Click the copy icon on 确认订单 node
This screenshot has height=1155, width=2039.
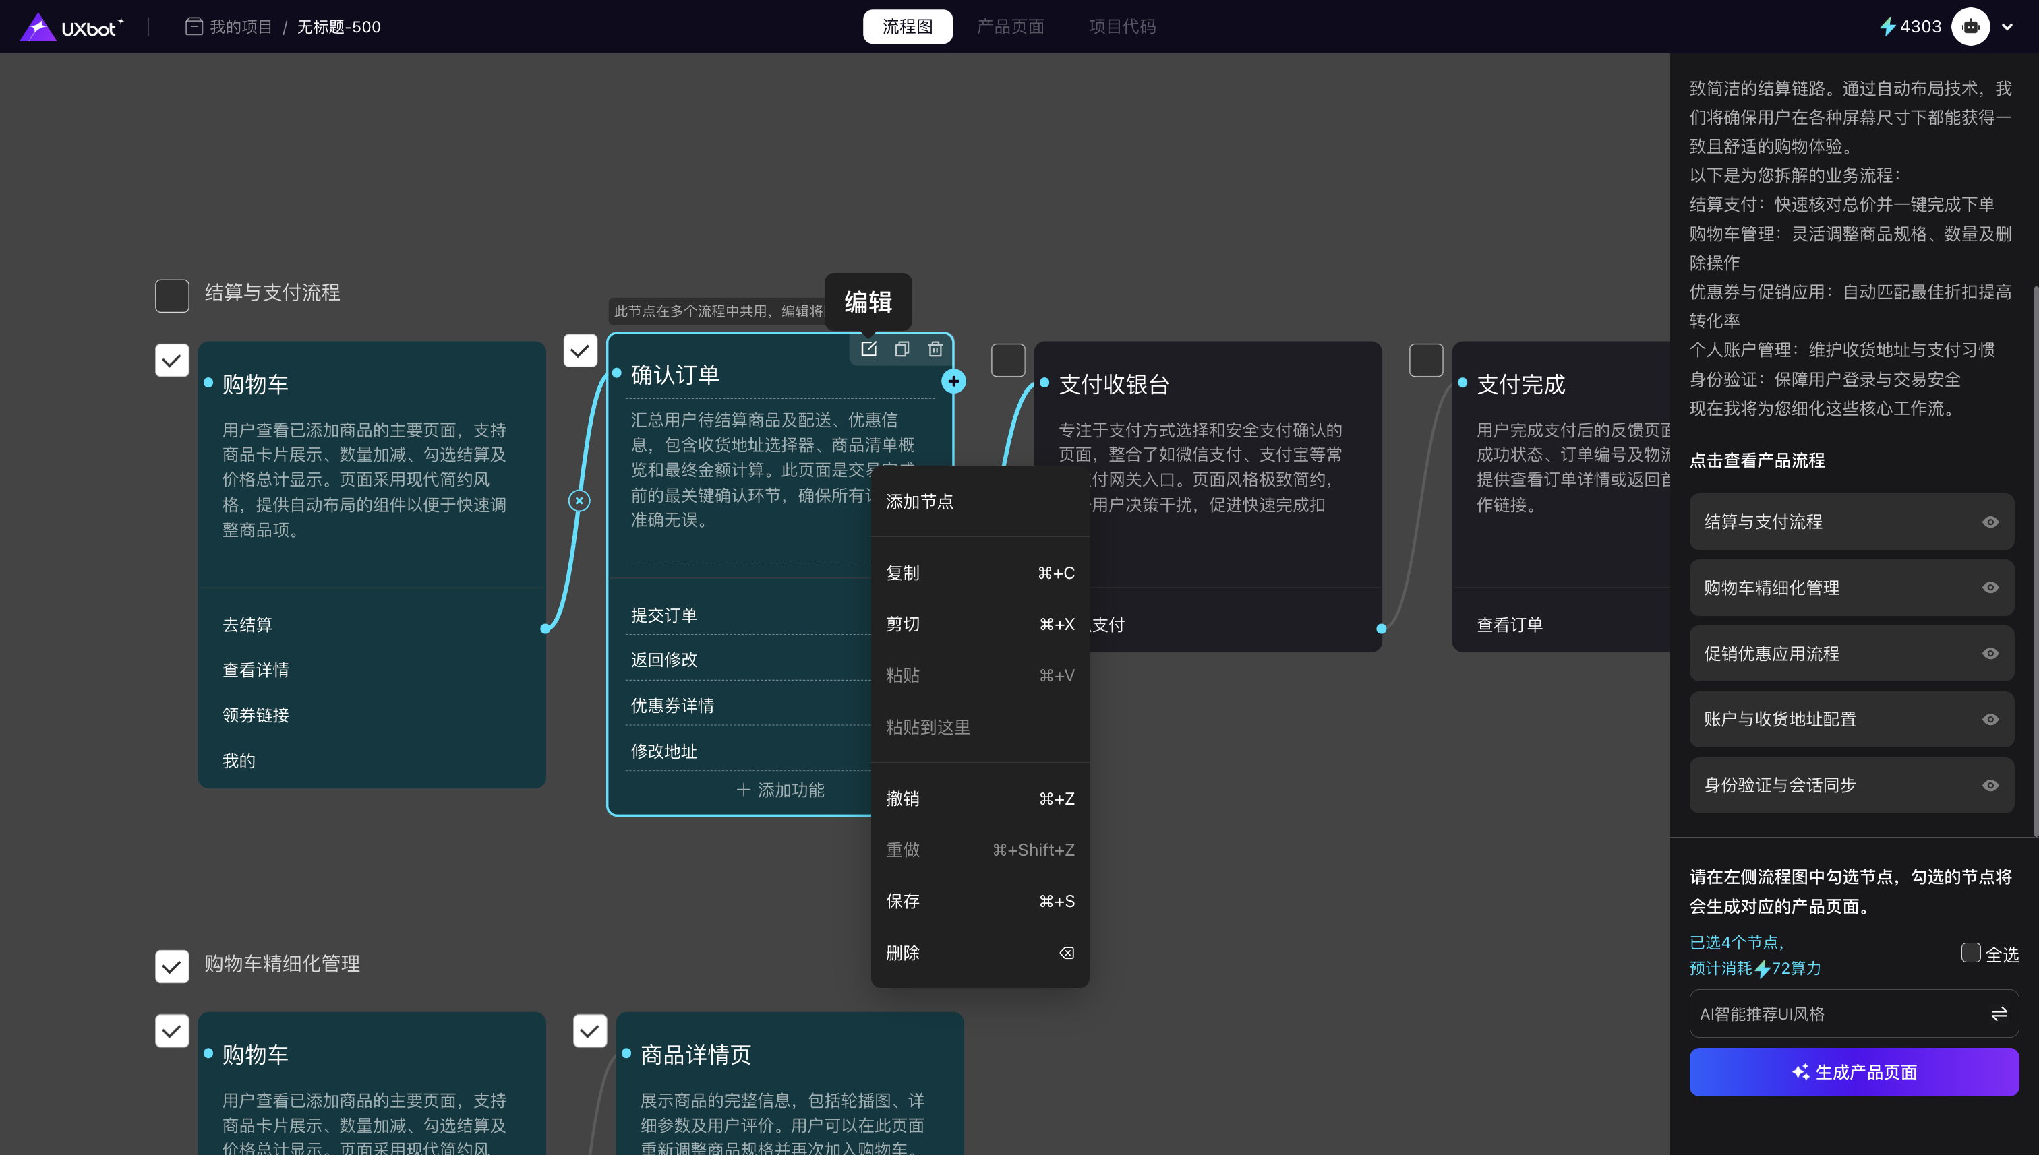click(x=902, y=349)
